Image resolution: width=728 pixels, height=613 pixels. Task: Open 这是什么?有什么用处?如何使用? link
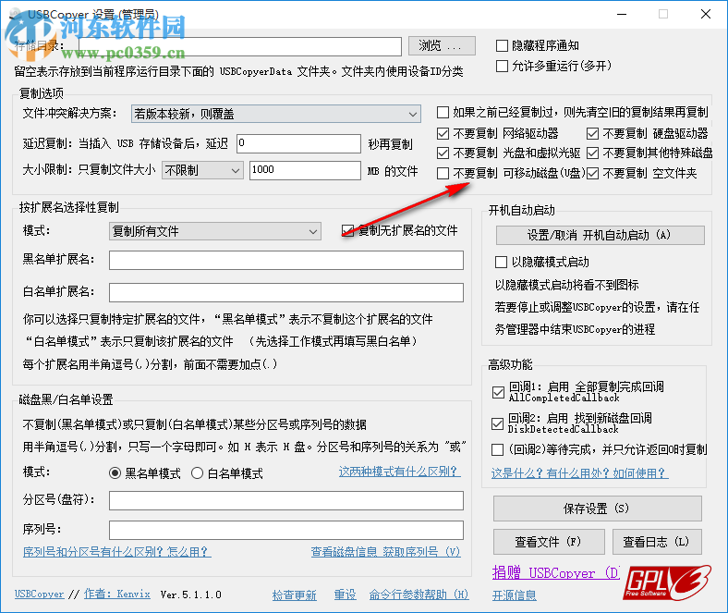click(x=579, y=473)
